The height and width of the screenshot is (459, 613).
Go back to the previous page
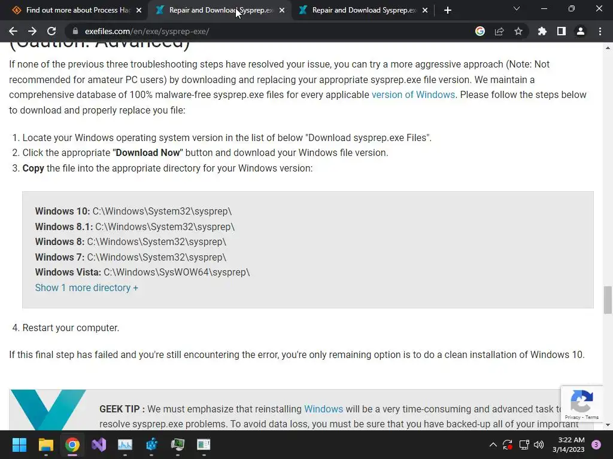coord(13,31)
